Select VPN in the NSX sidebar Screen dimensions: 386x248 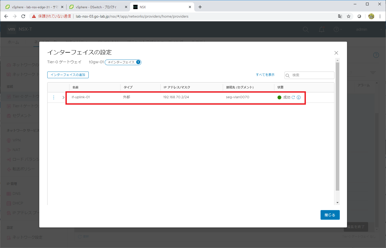click(16, 140)
